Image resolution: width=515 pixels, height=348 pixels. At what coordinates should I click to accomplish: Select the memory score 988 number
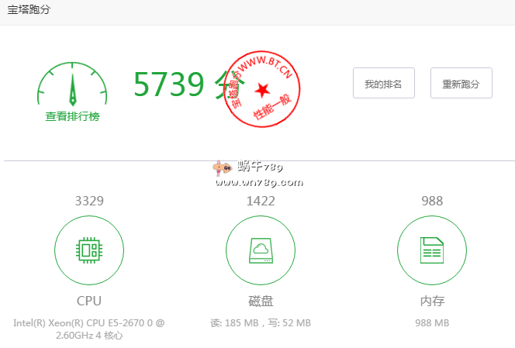pyautogui.click(x=432, y=201)
